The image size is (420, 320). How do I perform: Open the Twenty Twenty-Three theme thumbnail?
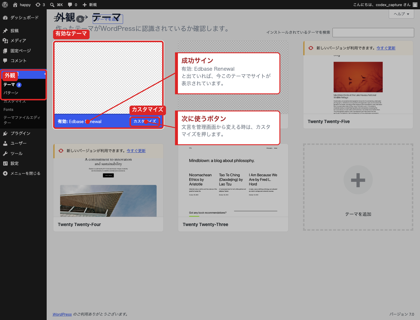point(233,180)
